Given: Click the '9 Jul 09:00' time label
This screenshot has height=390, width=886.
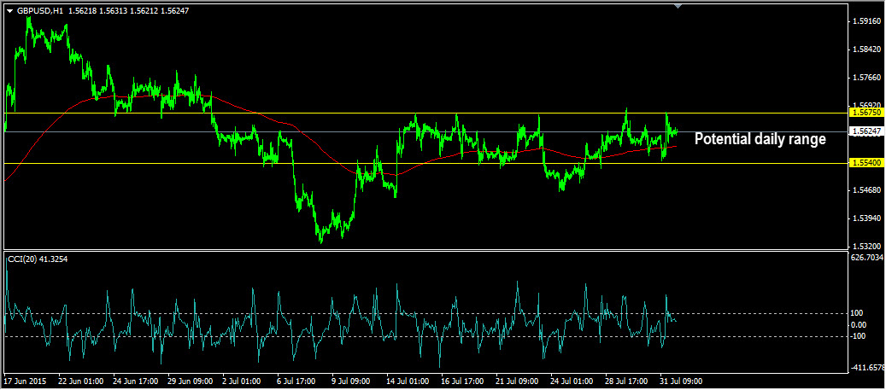Looking at the screenshot, I should click(x=353, y=381).
